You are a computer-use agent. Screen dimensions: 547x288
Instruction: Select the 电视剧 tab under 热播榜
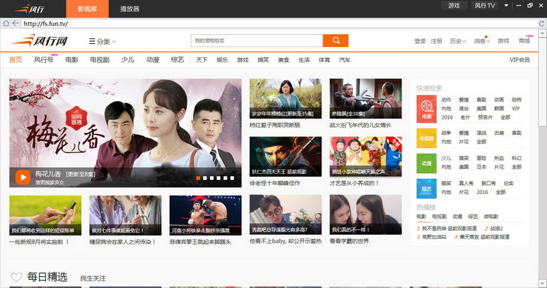click(x=438, y=216)
